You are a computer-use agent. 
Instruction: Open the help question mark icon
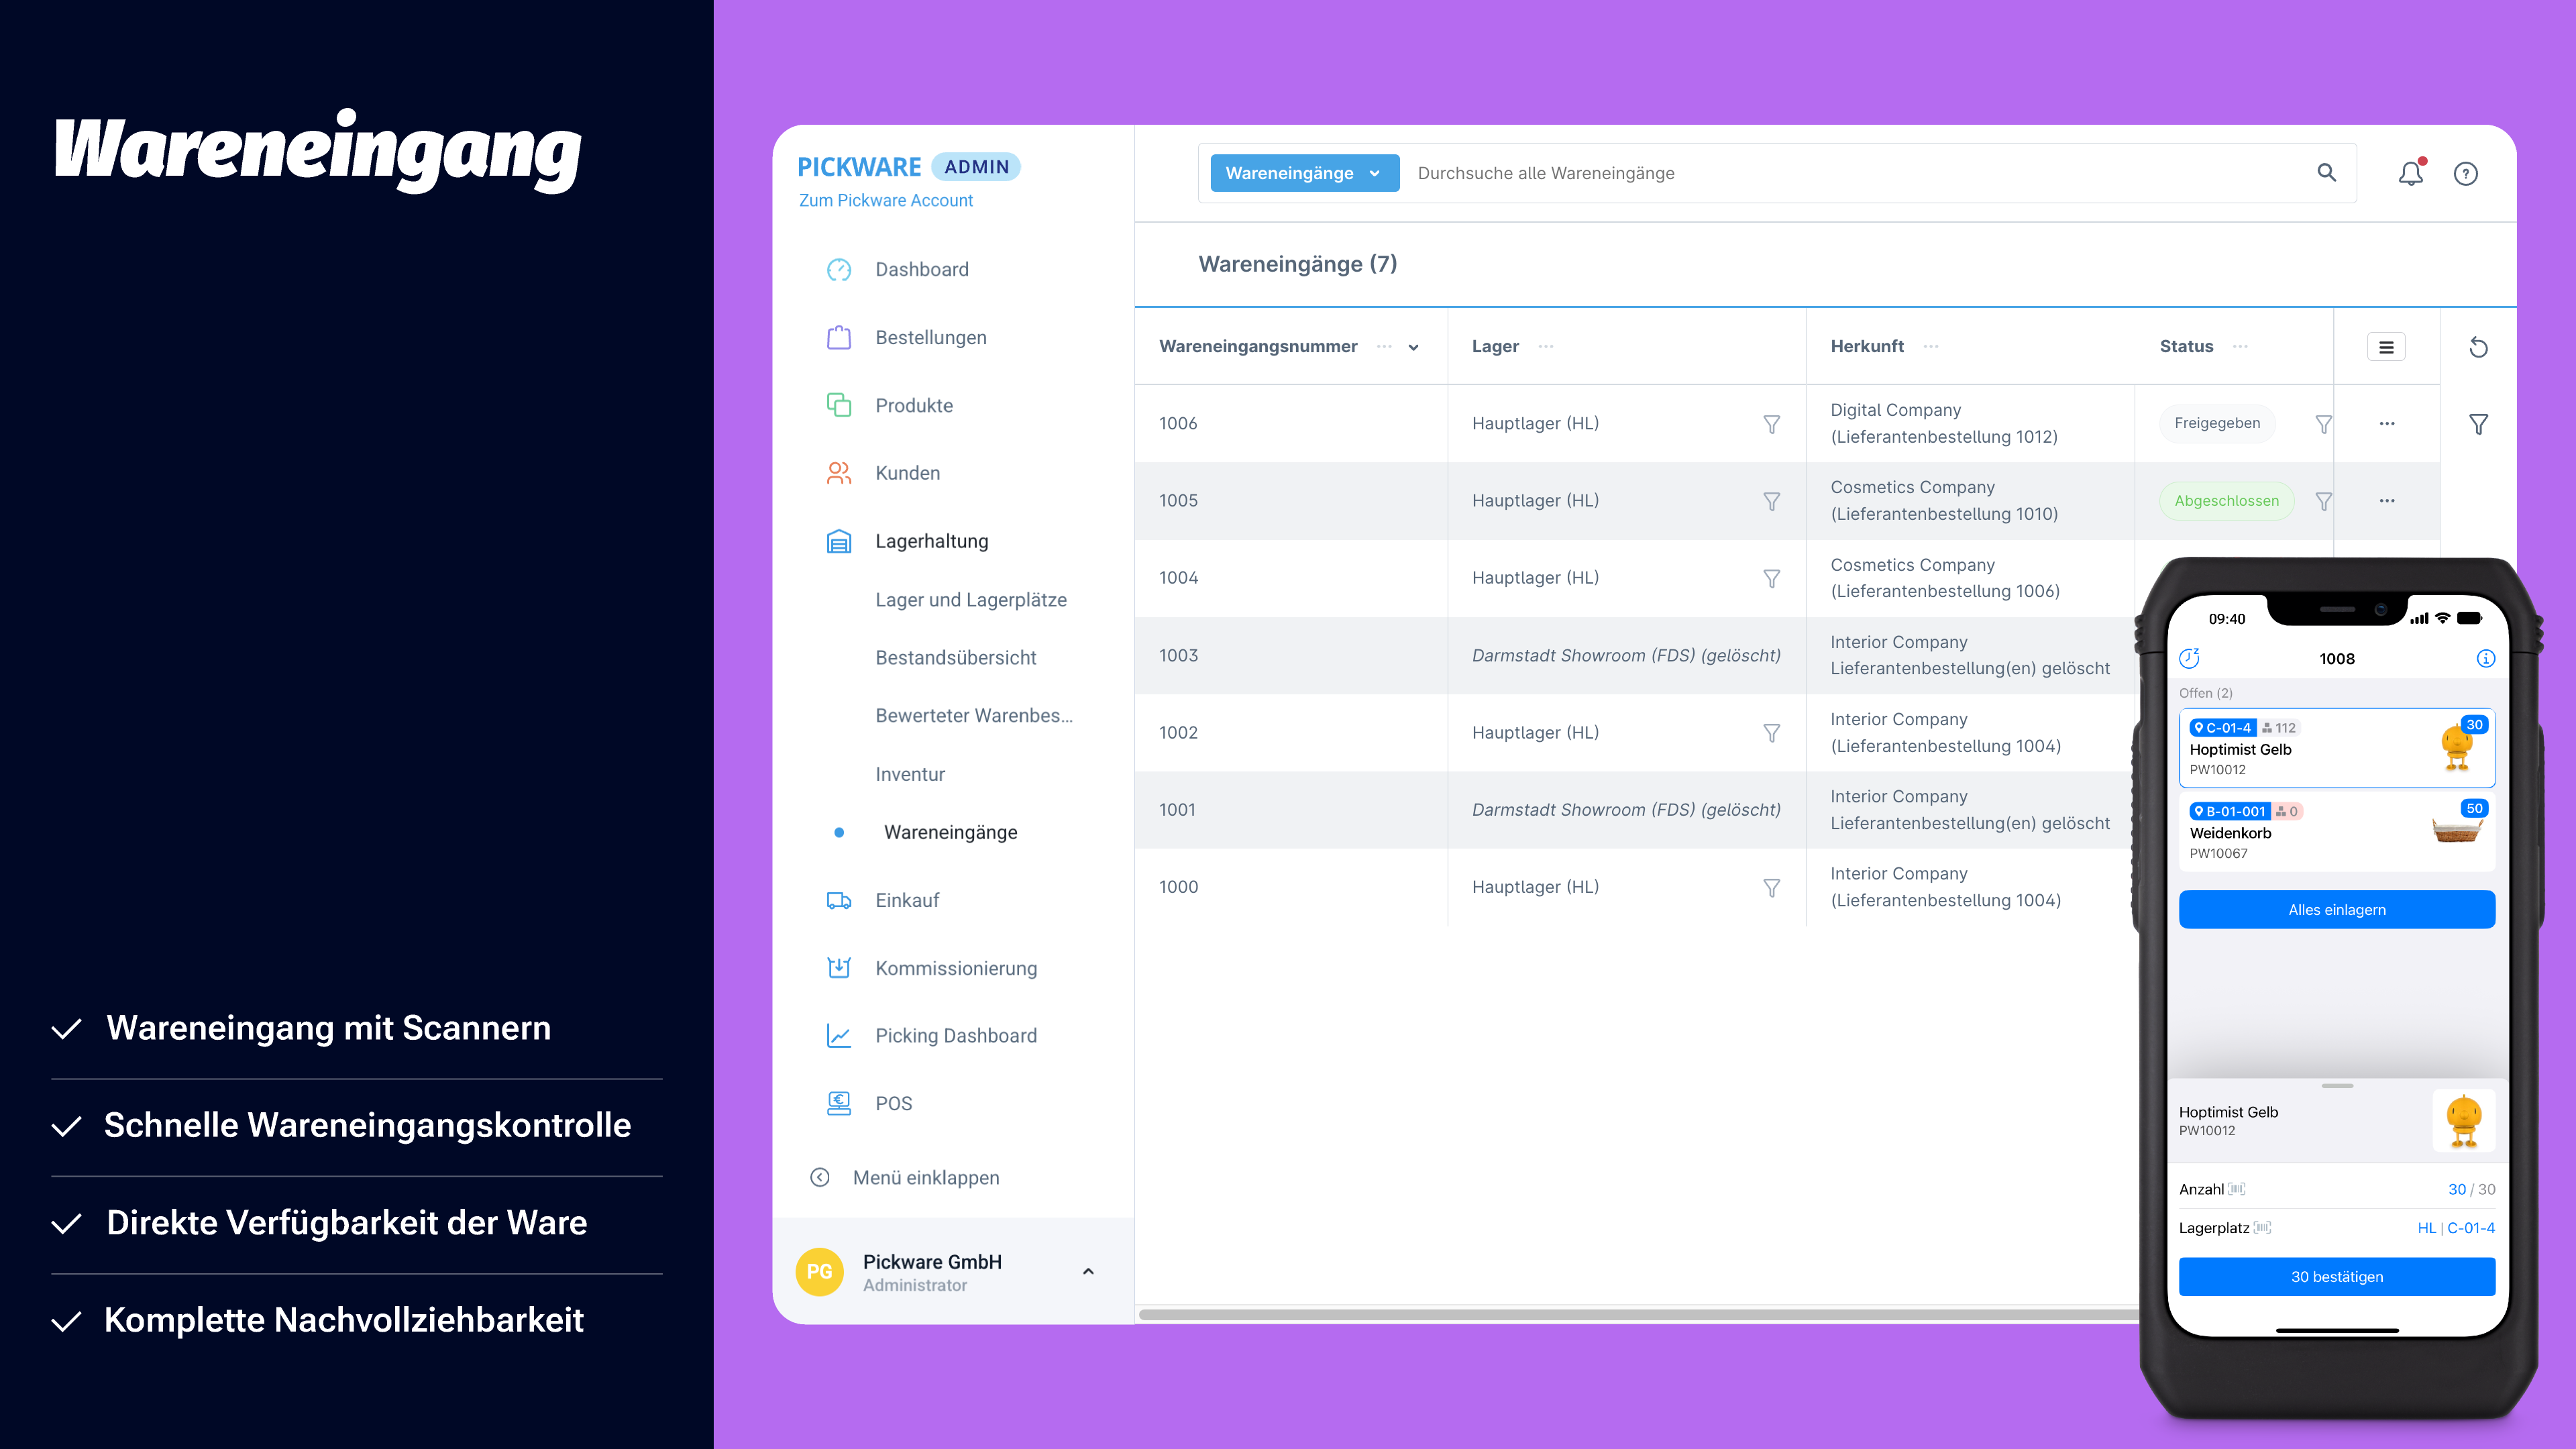[x=2466, y=174]
